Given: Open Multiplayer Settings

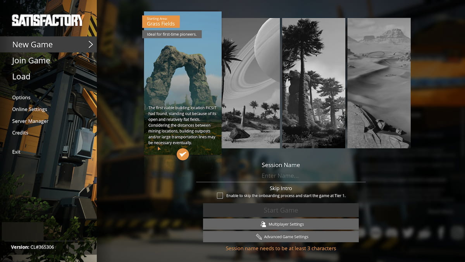Looking at the screenshot, I should [281, 224].
